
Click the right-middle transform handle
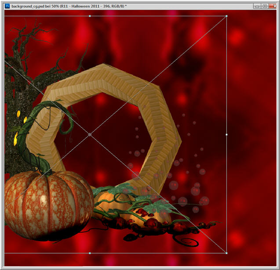point(227,135)
